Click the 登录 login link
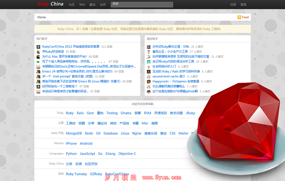285x181 pixels. pos(243,5)
